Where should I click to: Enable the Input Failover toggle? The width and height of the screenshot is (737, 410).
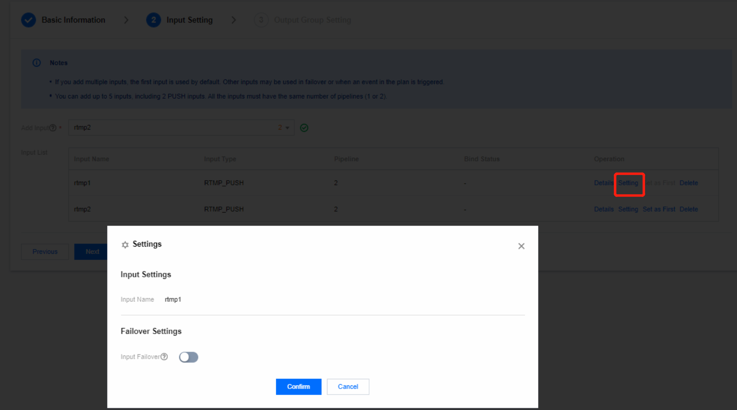tap(188, 357)
